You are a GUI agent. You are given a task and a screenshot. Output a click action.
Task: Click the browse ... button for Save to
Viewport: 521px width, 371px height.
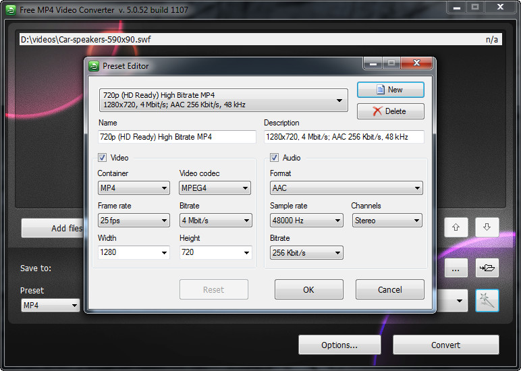pos(456,268)
